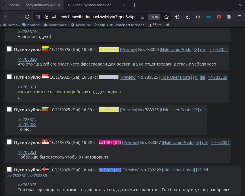Expand the list all tabs dropdown
The height and width of the screenshot is (196, 245).
click(240, 5)
